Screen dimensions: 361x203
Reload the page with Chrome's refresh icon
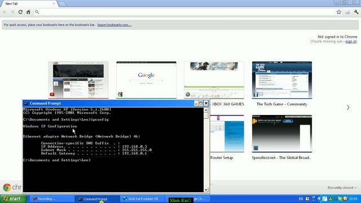(20, 12)
